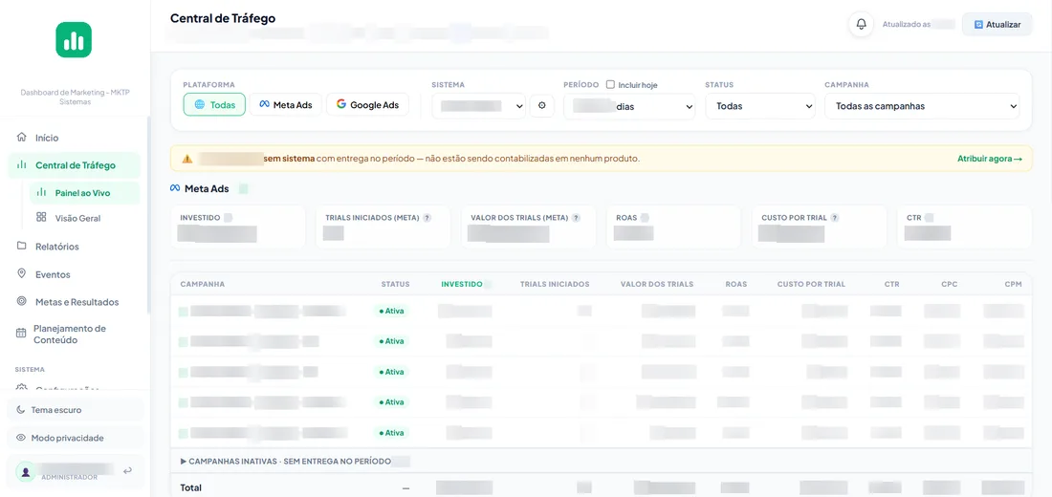The image size is (1052, 497).
Task: Select the Todas platform filter
Action: click(214, 104)
